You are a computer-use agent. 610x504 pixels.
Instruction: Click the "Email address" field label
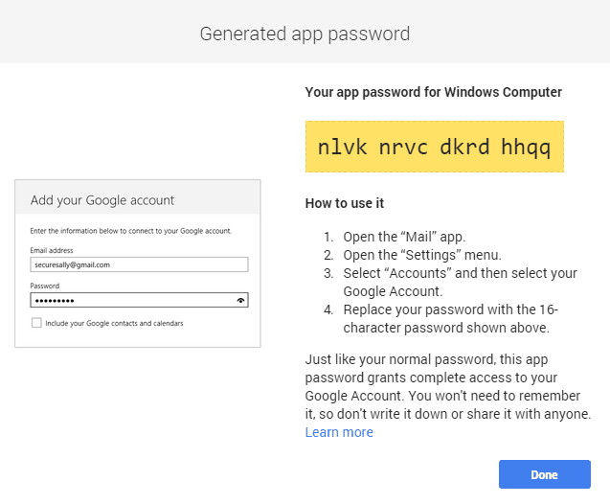click(x=52, y=250)
